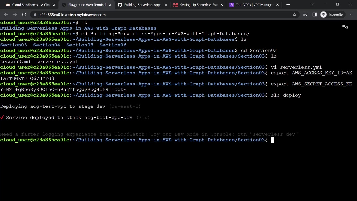Open the media controls icon

306,15
